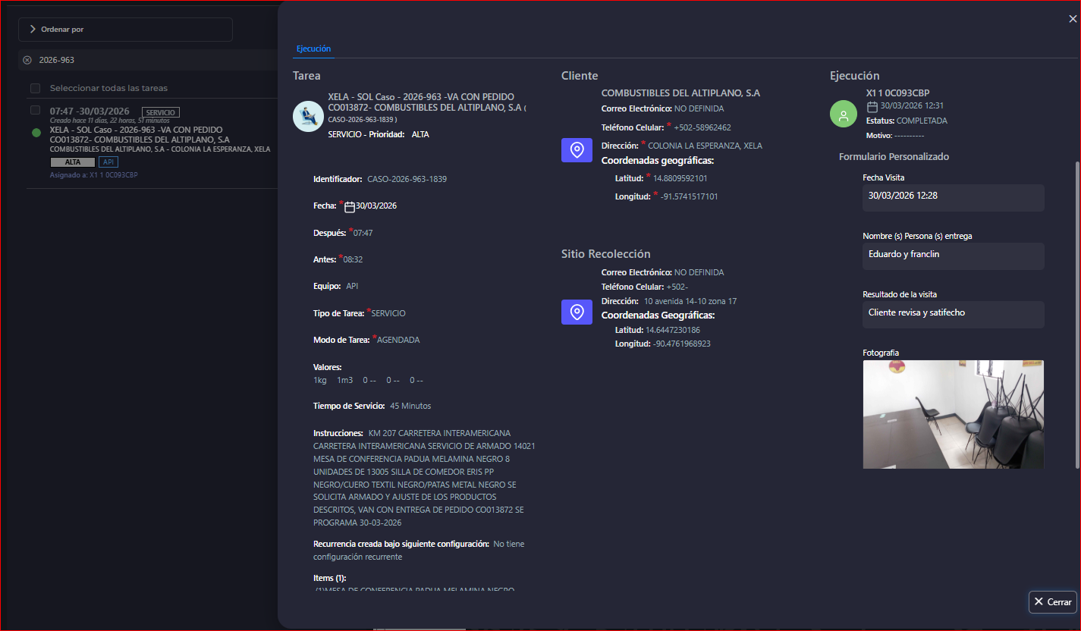
Task: Click the green status dot on task
Action: click(36, 133)
